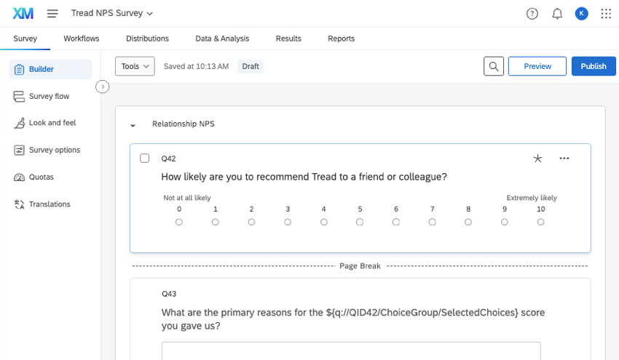Click the Builder clipboard icon
The image size is (619, 360).
[19, 69]
